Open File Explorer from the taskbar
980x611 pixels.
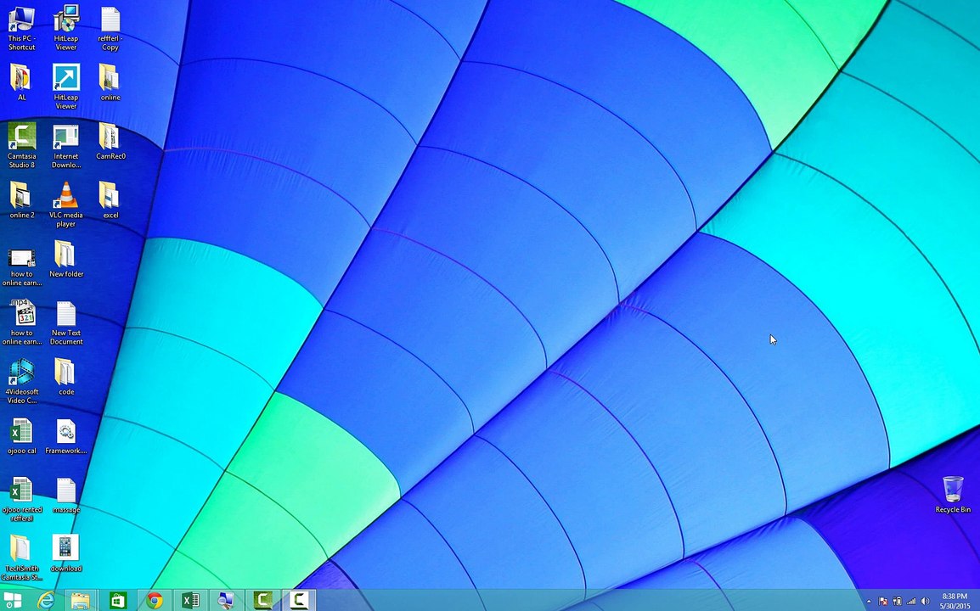[81, 601]
